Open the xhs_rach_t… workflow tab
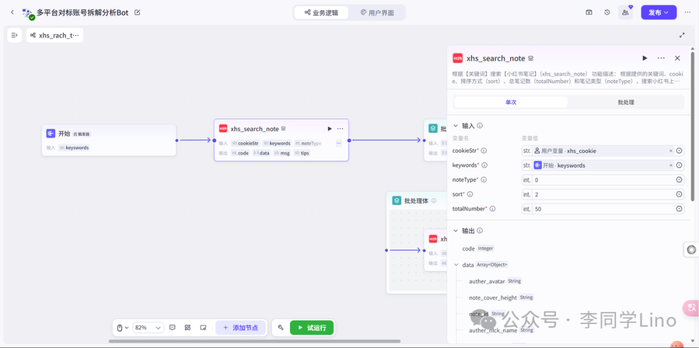Image resolution: width=699 pixels, height=348 pixels. (55, 35)
